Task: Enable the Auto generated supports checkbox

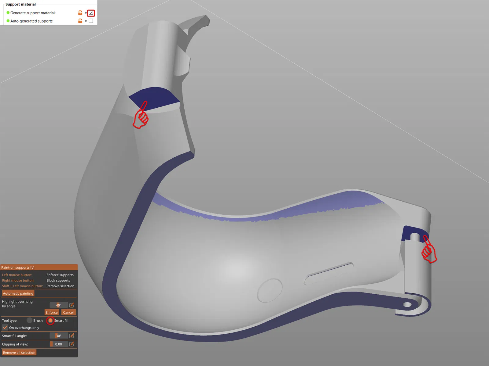Action: tap(91, 21)
